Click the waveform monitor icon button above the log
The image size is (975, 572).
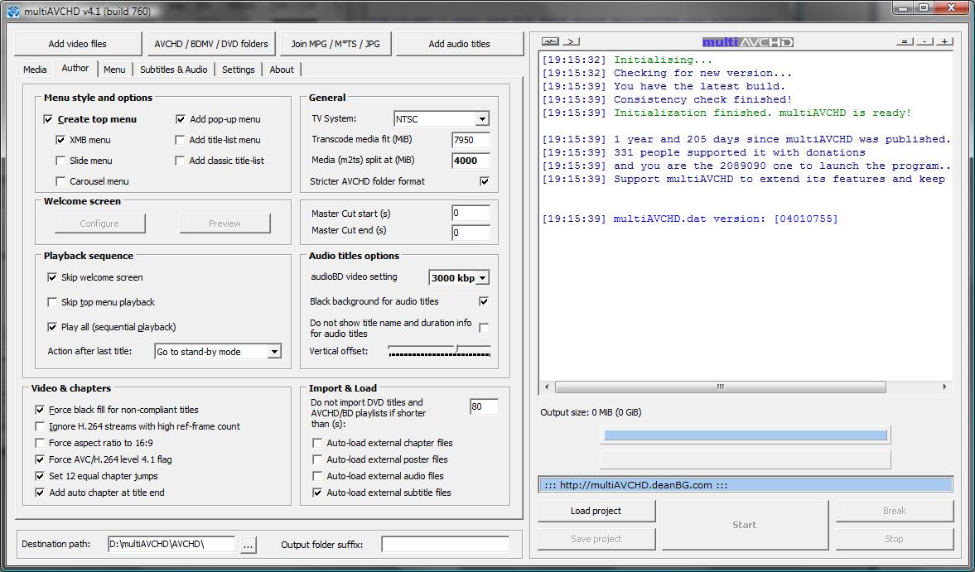click(x=550, y=41)
